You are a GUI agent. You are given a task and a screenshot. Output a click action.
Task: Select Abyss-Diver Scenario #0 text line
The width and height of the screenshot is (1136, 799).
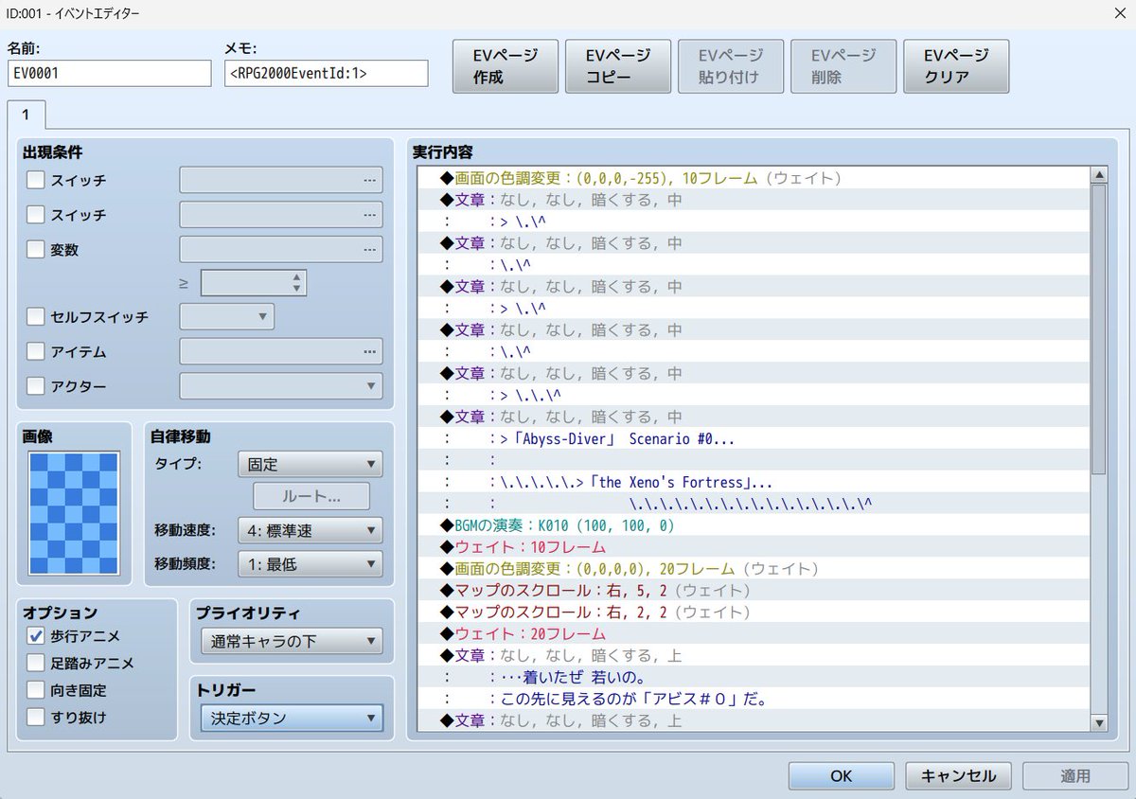coord(754,439)
